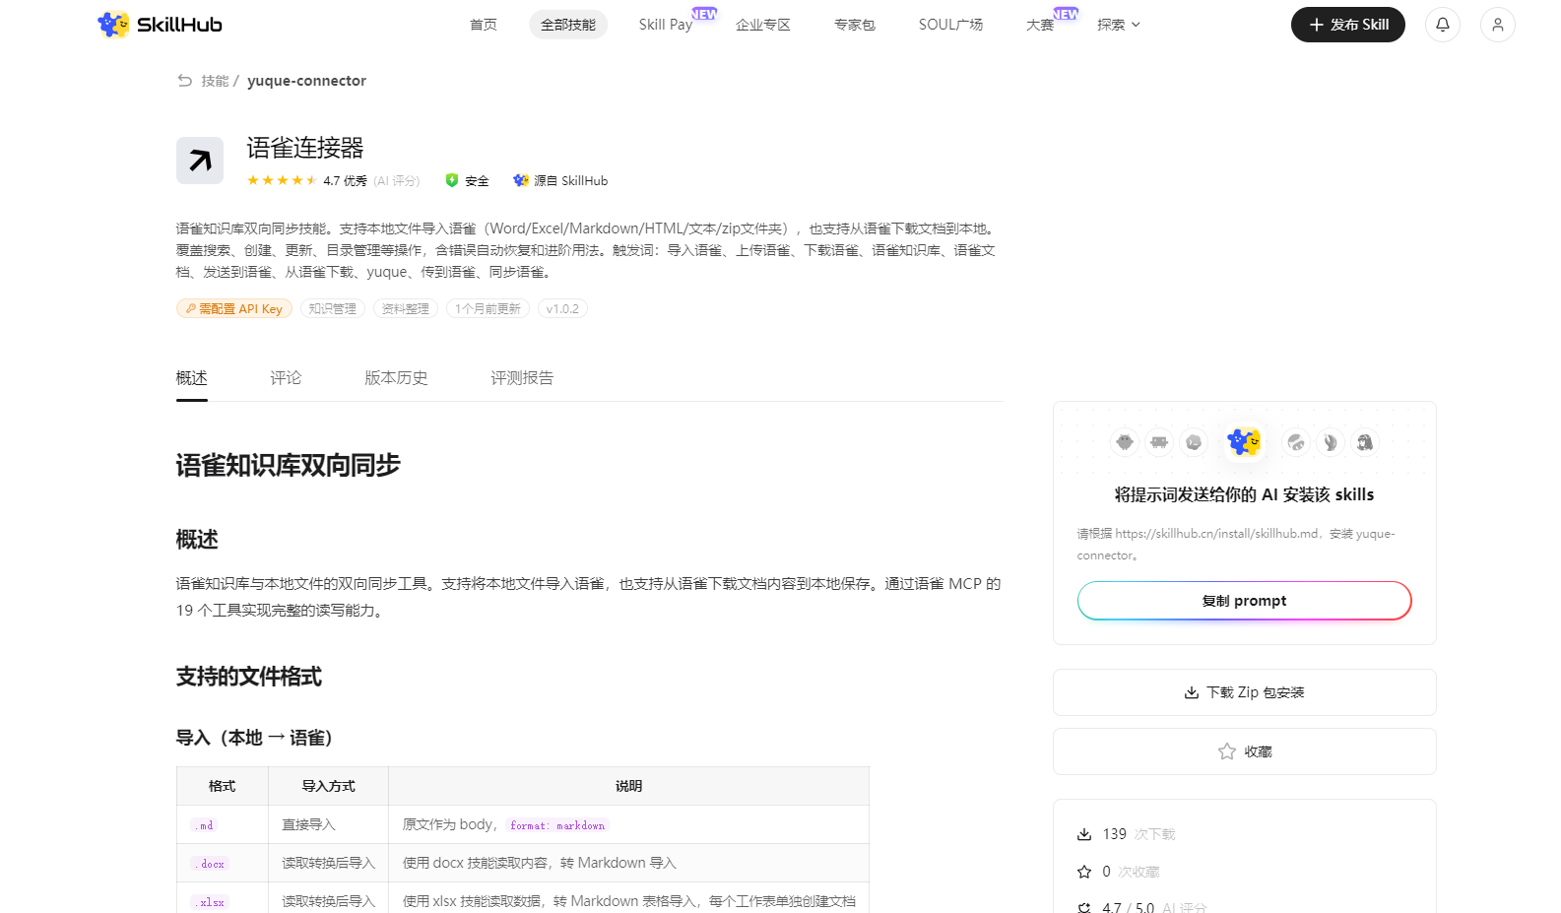Image resolution: width=1561 pixels, height=913 pixels.
Task: Click the 源自 SkillHub label
Action: coord(571,180)
